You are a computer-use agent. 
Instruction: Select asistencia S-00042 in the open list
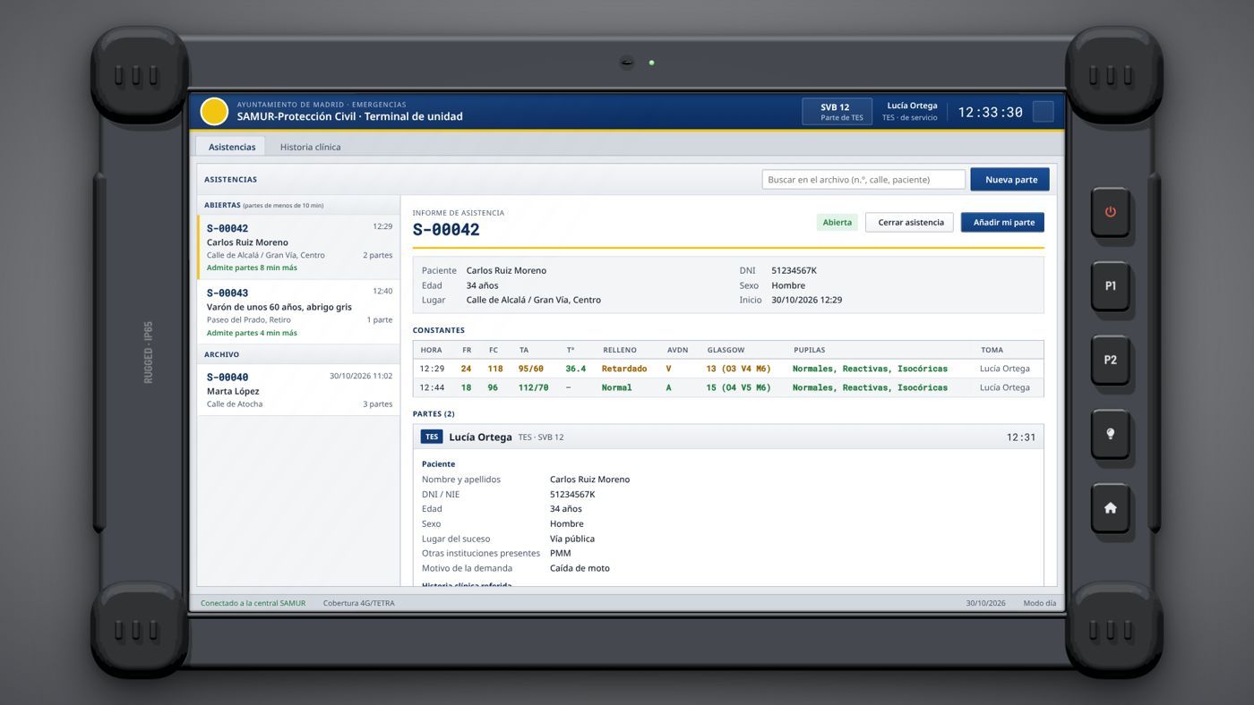point(299,247)
